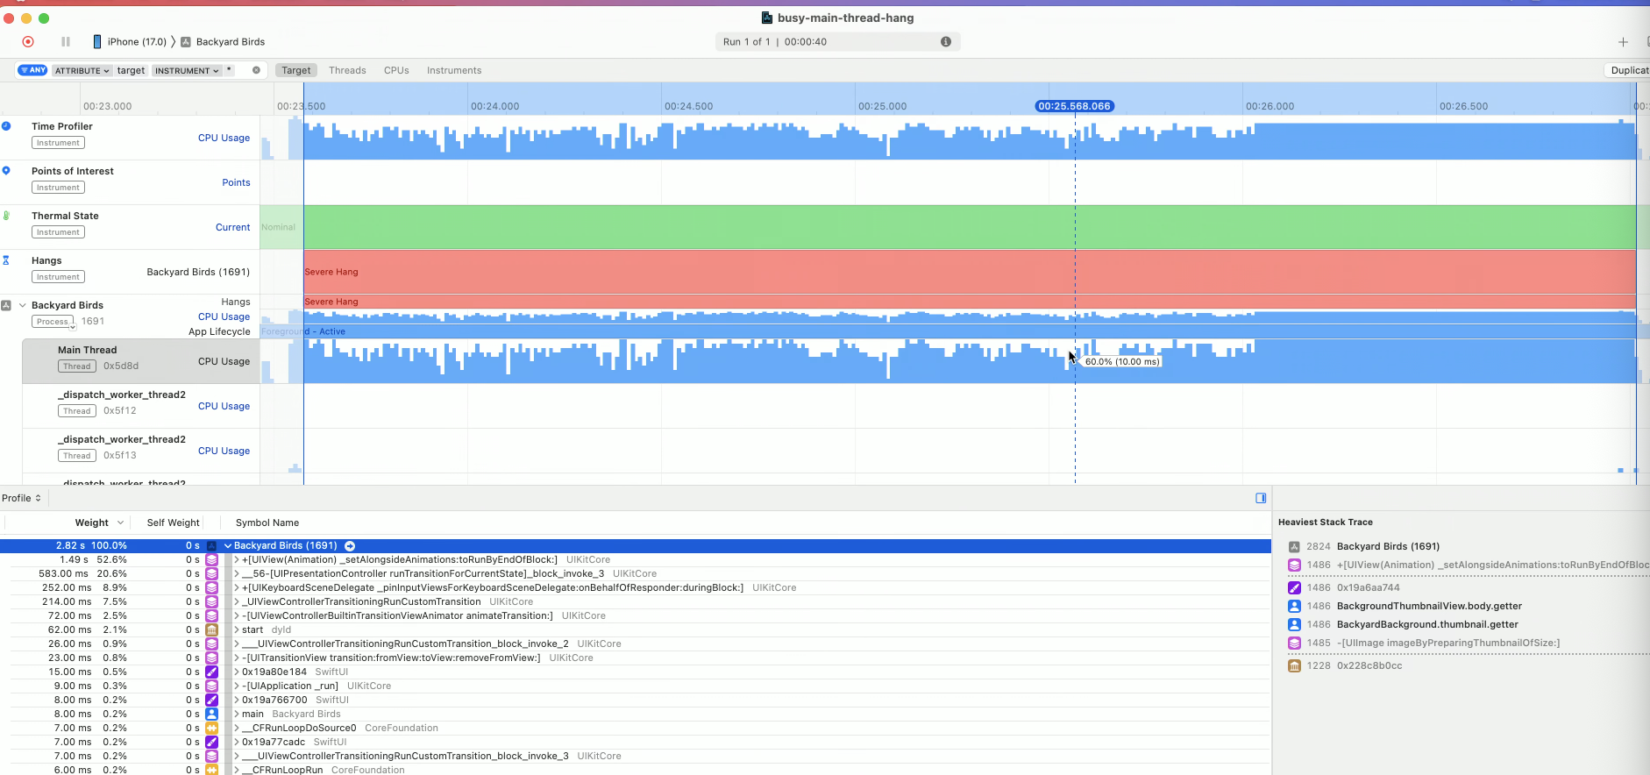Screen dimensions: 1650x775
Task: Click UIKitCore icon on -[UIApplication _run] row
Action: coord(211,686)
